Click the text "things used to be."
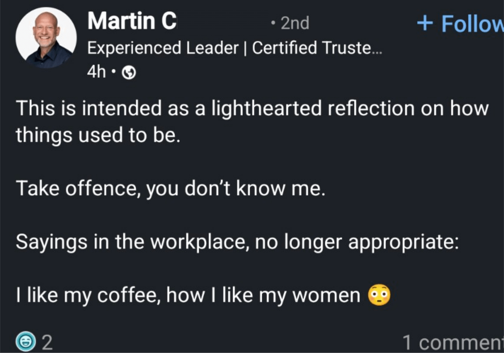Screen dimensions: 504x353 98,135
